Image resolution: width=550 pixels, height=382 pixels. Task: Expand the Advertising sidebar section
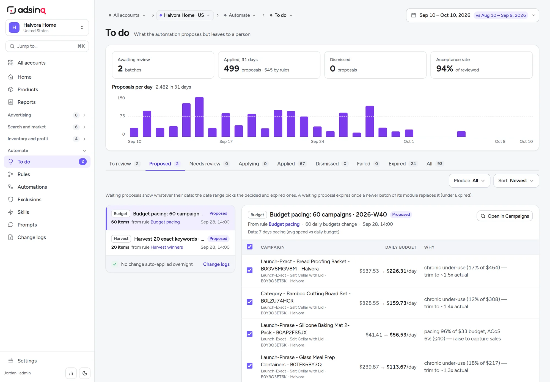click(x=47, y=115)
